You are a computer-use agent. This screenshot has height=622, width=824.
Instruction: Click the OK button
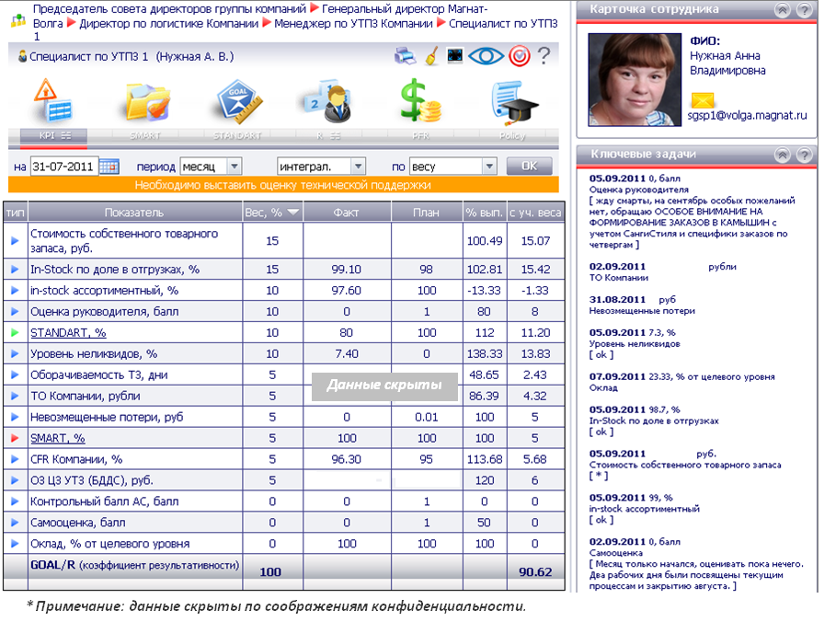click(x=529, y=167)
